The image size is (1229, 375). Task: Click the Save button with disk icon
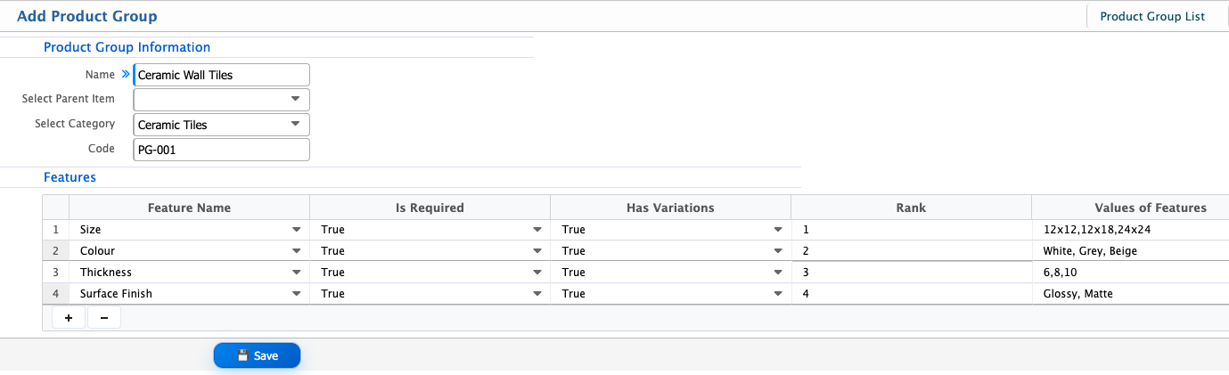tap(257, 355)
